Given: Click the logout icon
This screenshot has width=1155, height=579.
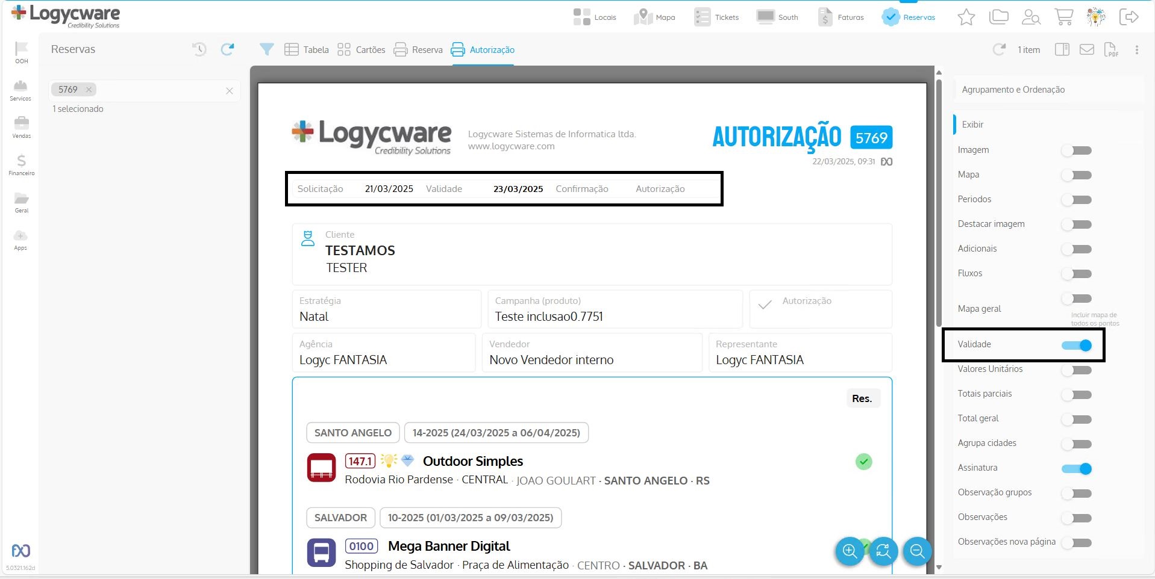Looking at the screenshot, I should (1128, 17).
